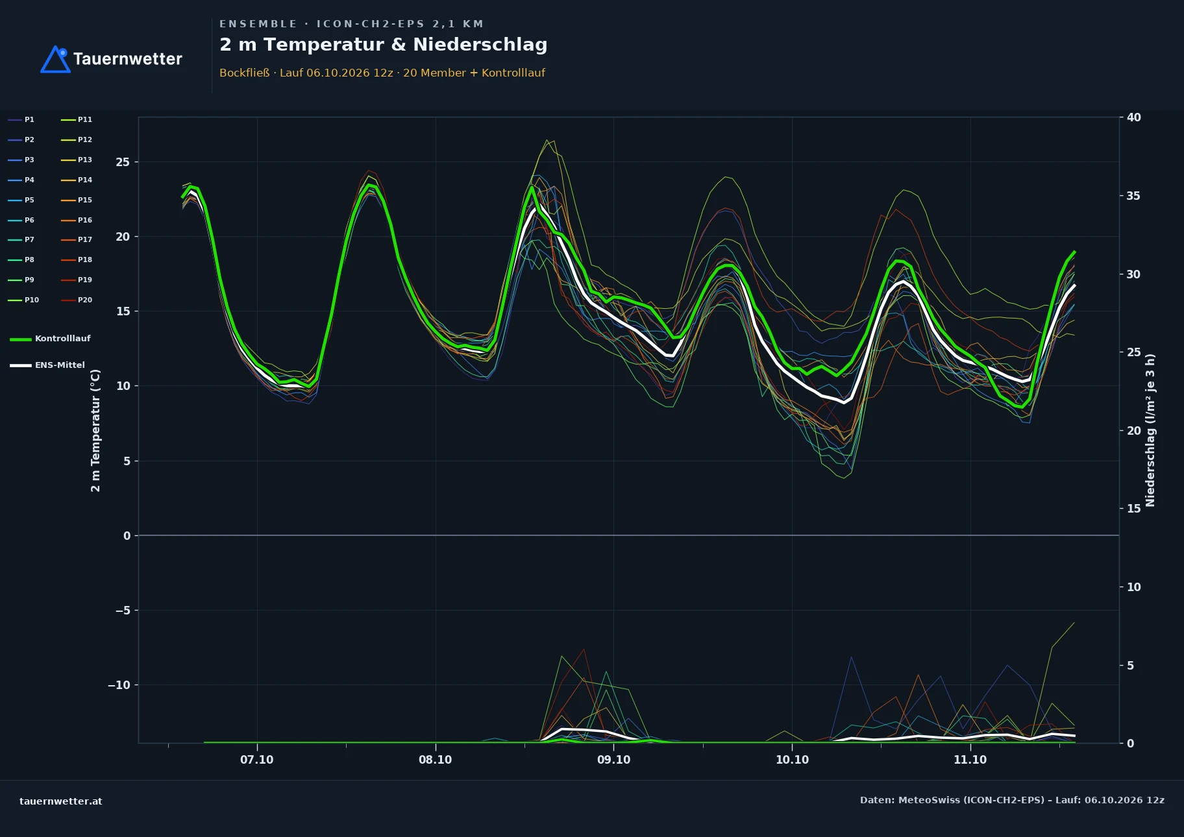The width and height of the screenshot is (1184, 837).
Task: Click the 09.10 date tick label
Action: pyautogui.click(x=613, y=760)
